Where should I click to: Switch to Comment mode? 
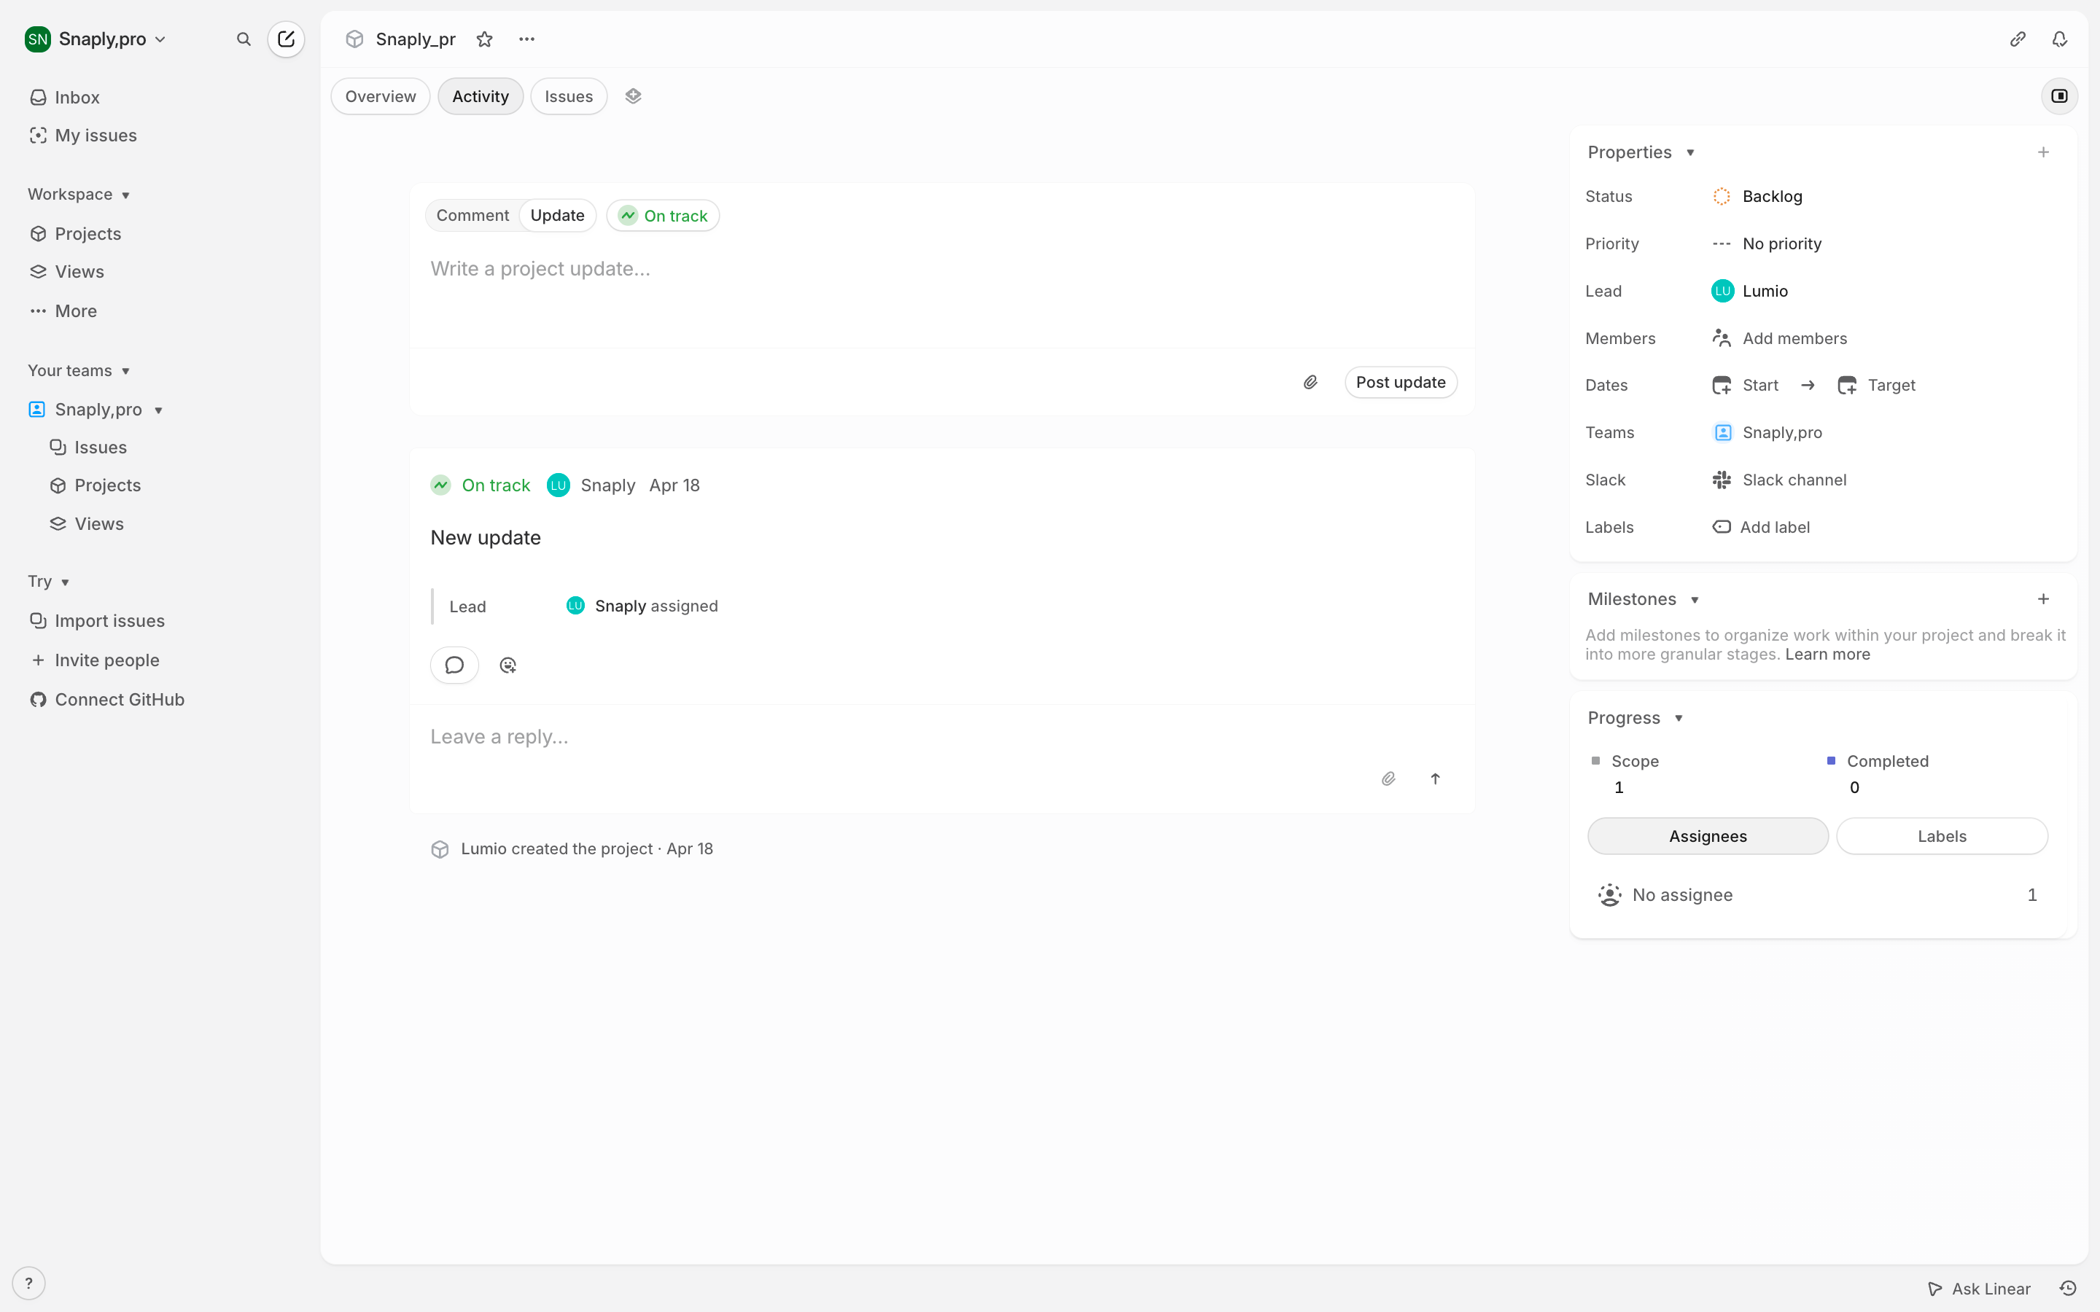tap(473, 215)
